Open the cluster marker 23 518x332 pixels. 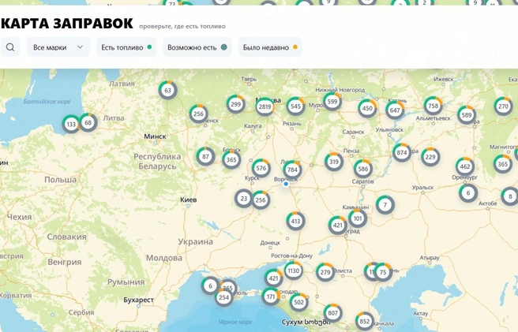[244, 199]
